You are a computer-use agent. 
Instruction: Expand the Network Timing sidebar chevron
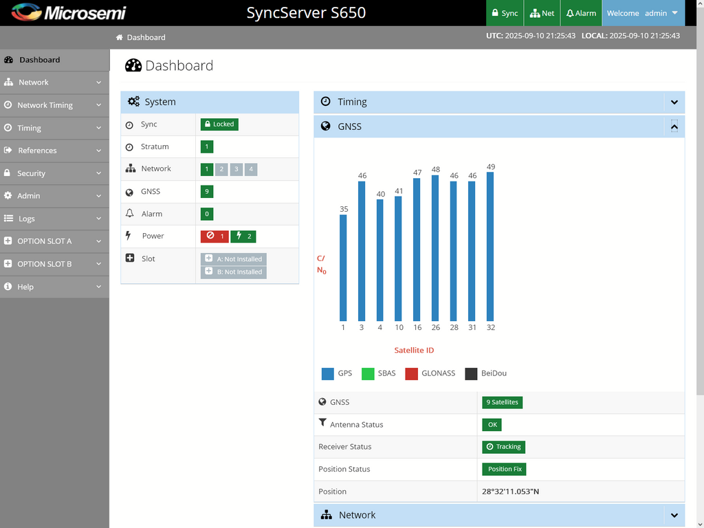point(99,105)
